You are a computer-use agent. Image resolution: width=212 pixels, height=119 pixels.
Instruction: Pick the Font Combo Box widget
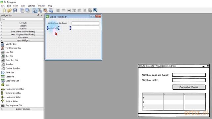pos(13,48)
